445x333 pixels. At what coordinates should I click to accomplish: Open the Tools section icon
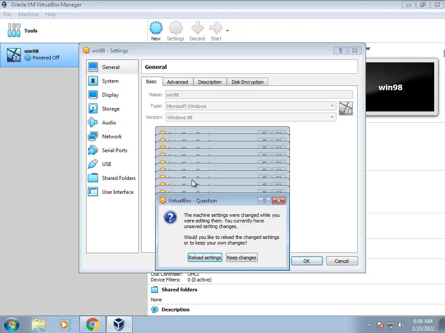[x=14, y=30]
